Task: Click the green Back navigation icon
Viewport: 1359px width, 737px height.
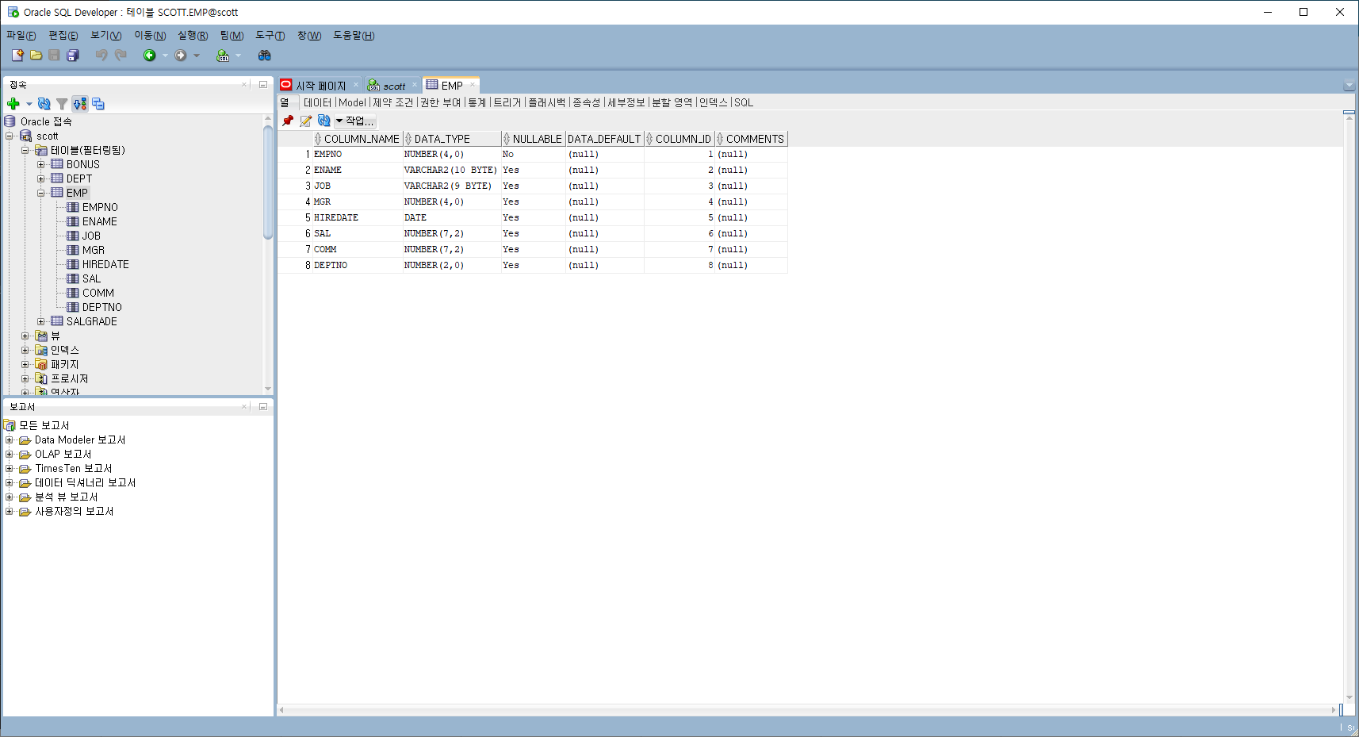Action: pos(149,56)
